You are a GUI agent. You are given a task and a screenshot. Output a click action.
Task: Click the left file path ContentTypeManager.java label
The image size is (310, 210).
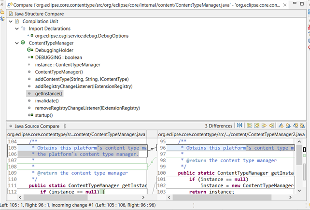pyautogui.click(x=76, y=135)
